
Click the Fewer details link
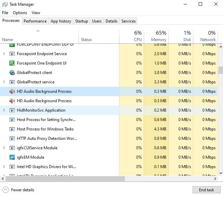(x=23, y=190)
